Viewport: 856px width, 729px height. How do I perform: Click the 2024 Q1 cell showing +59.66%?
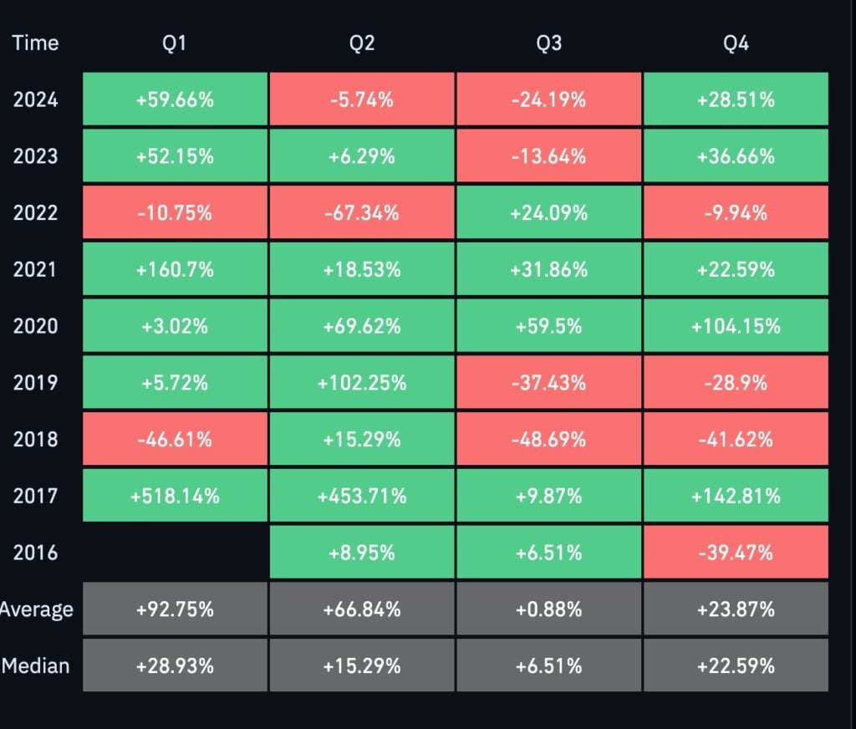click(x=176, y=99)
